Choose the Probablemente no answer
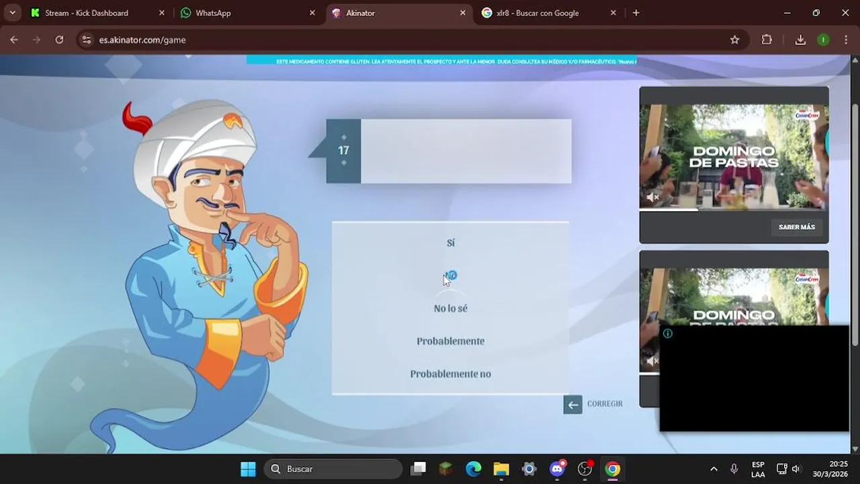The height and width of the screenshot is (484, 860). pos(450,374)
